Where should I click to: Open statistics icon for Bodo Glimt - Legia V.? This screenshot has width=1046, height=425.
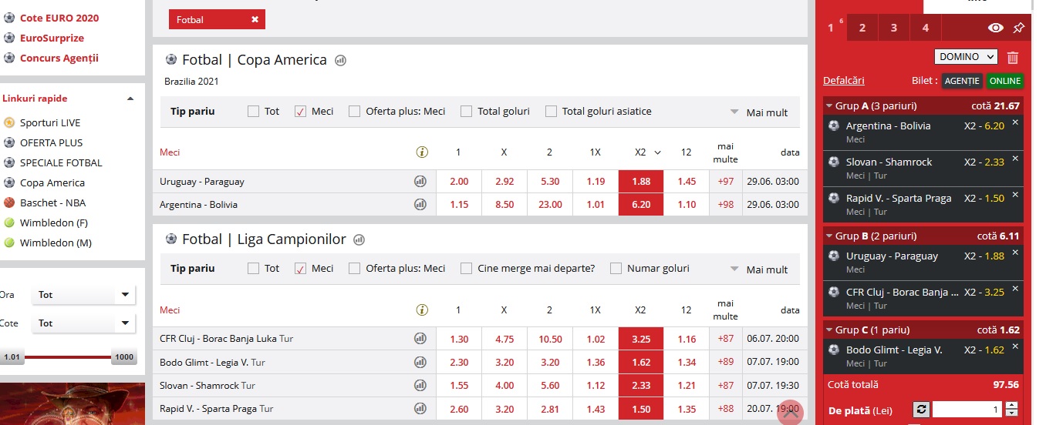tap(420, 362)
